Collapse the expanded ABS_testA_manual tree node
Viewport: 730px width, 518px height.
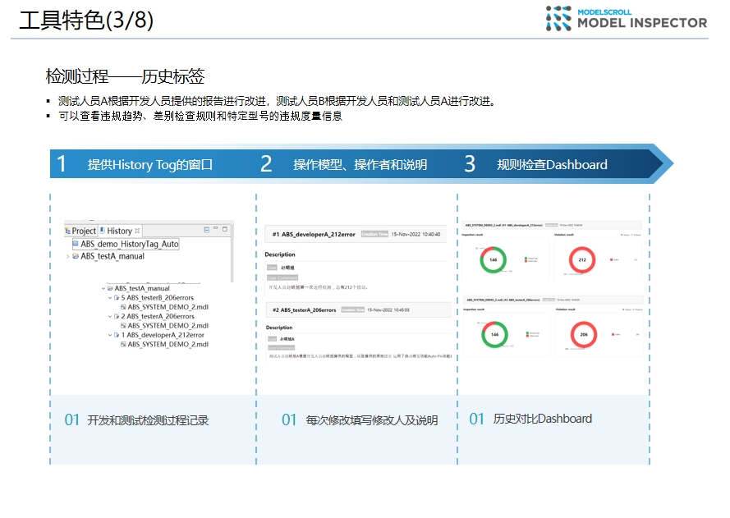103,289
